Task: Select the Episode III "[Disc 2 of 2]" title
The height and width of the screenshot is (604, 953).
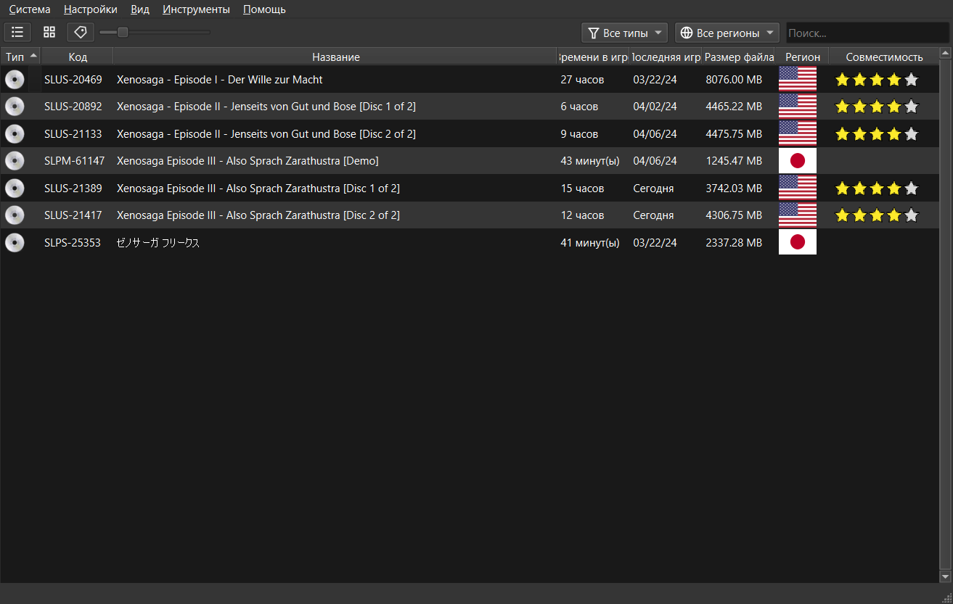Action: point(258,215)
